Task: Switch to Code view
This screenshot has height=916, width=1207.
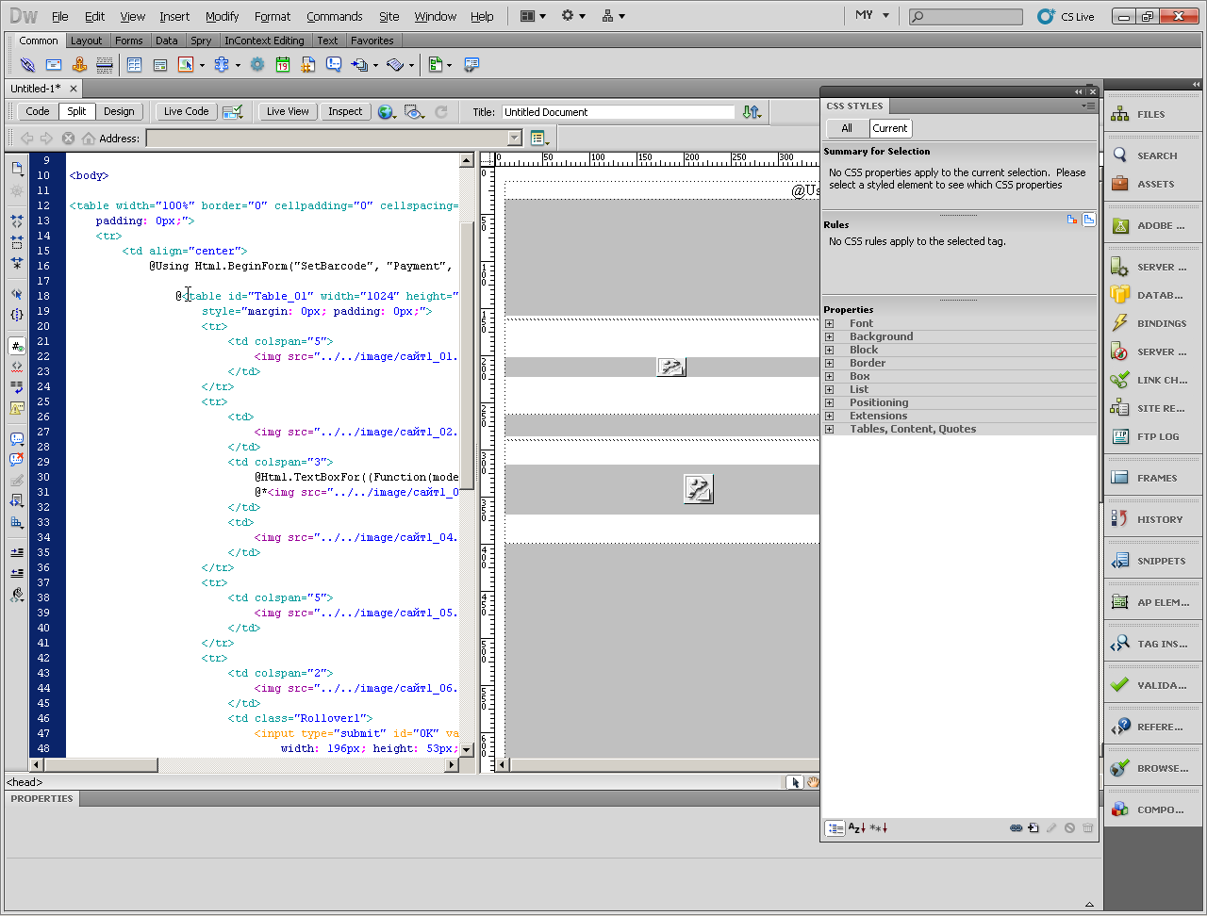Action: pyautogui.click(x=38, y=111)
